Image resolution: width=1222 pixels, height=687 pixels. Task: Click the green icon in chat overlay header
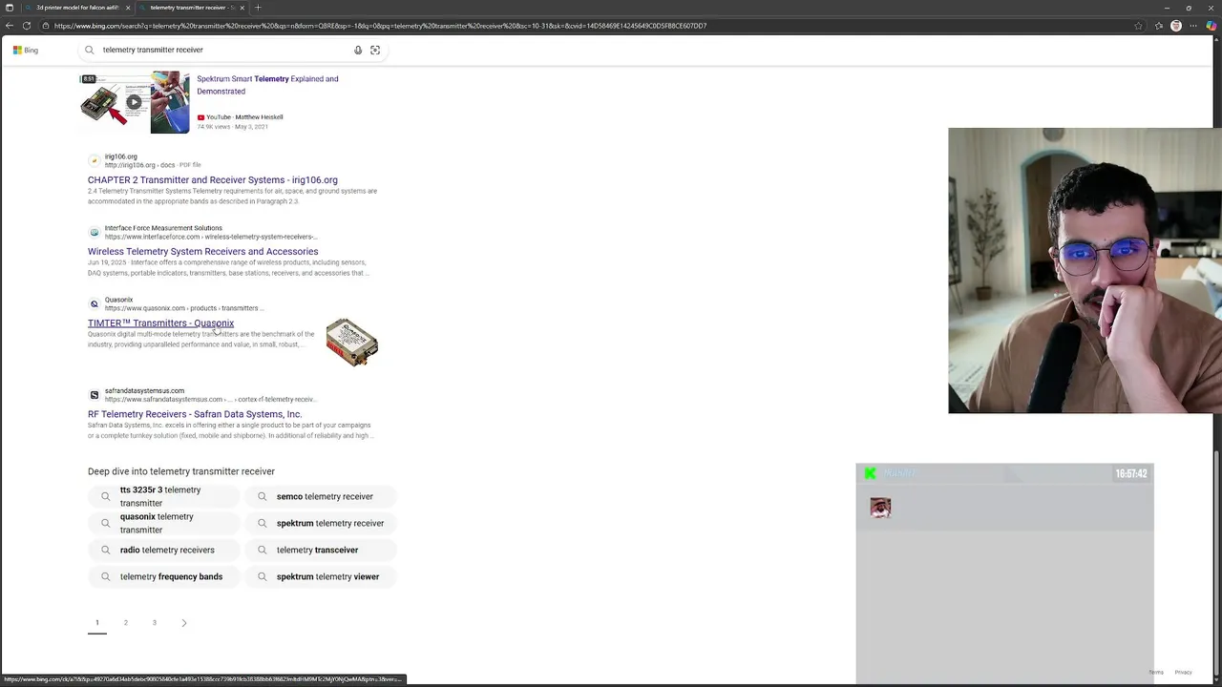coord(870,473)
